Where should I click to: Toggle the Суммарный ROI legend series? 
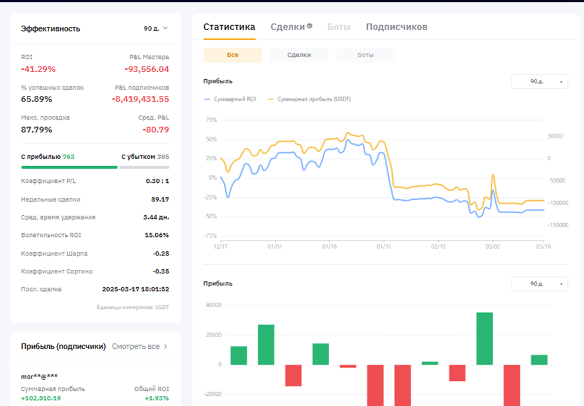[230, 99]
